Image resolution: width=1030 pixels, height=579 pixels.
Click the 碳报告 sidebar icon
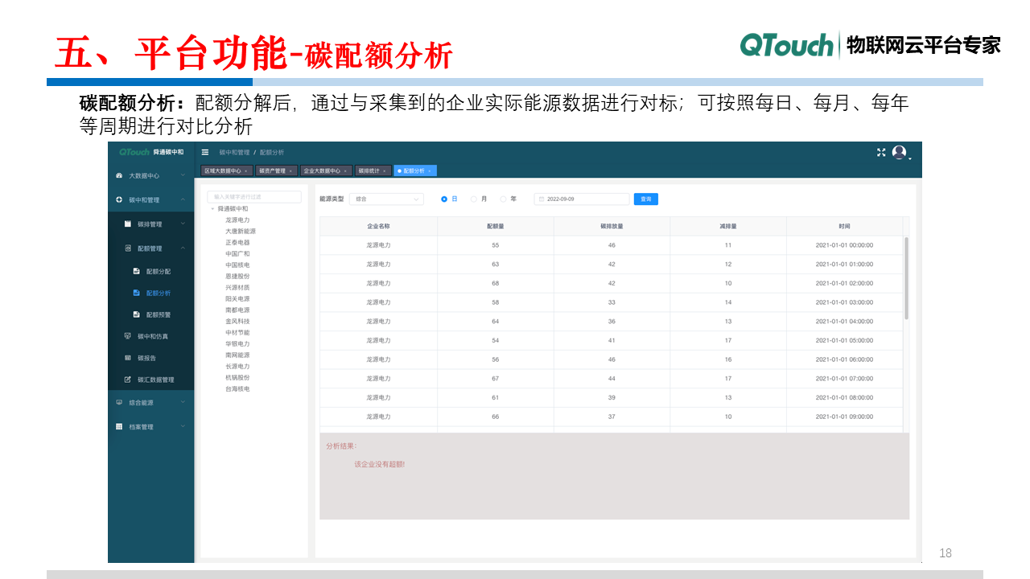tap(128, 358)
